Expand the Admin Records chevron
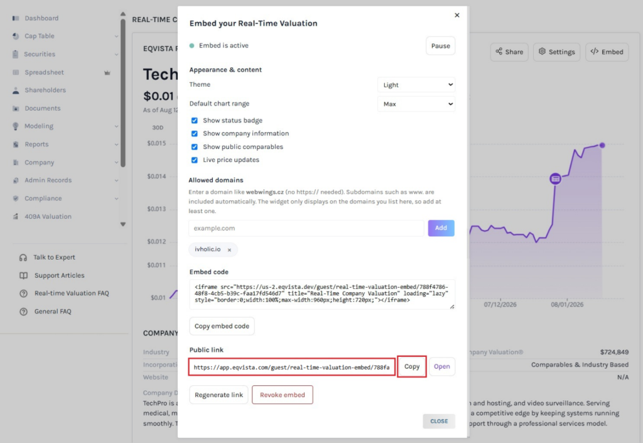This screenshot has height=443, width=643. tap(116, 180)
